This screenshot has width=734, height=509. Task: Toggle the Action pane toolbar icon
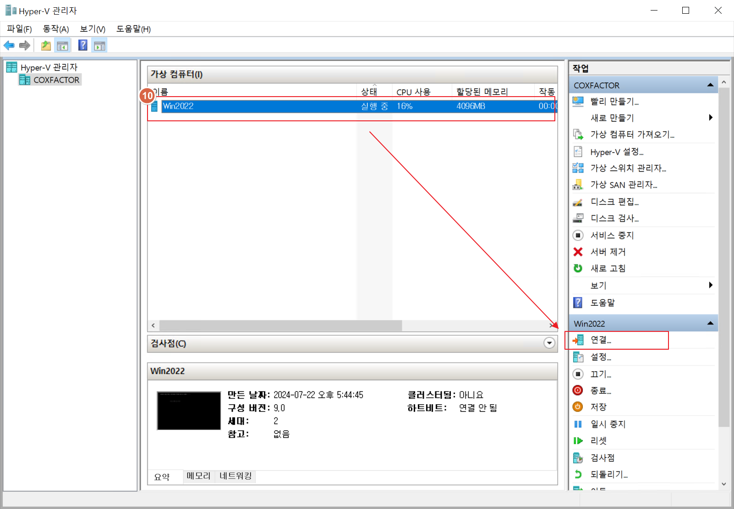pos(99,45)
